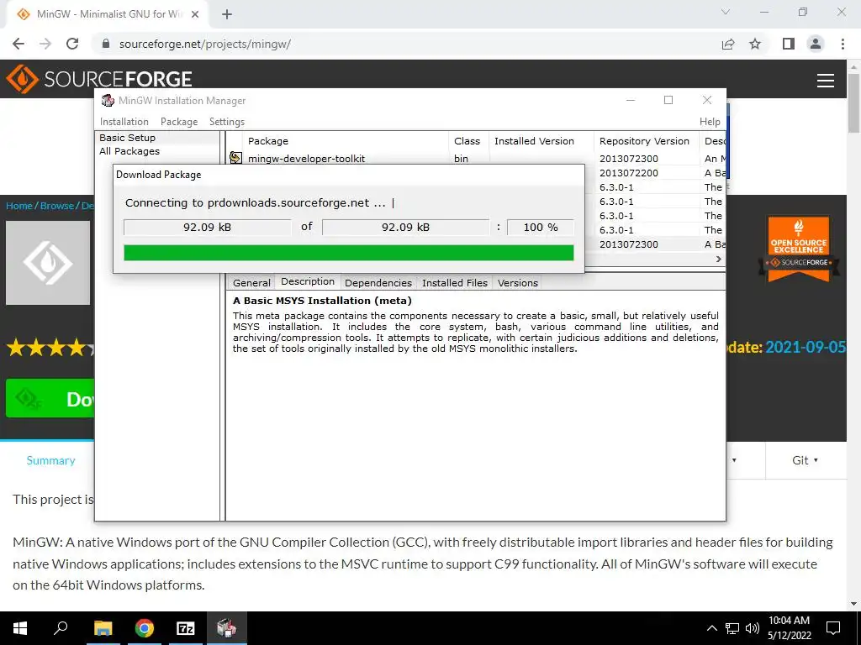Click the 2021-09-05 last update date
The image size is (861, 645).
click(806, 347)
